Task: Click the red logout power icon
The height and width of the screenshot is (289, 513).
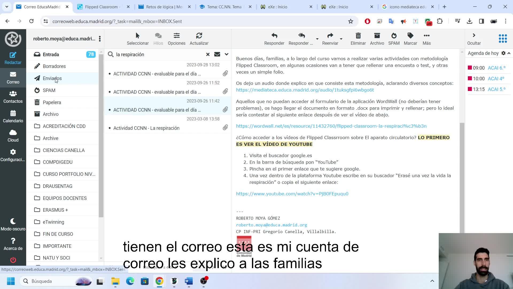Action: pos(13,260)
